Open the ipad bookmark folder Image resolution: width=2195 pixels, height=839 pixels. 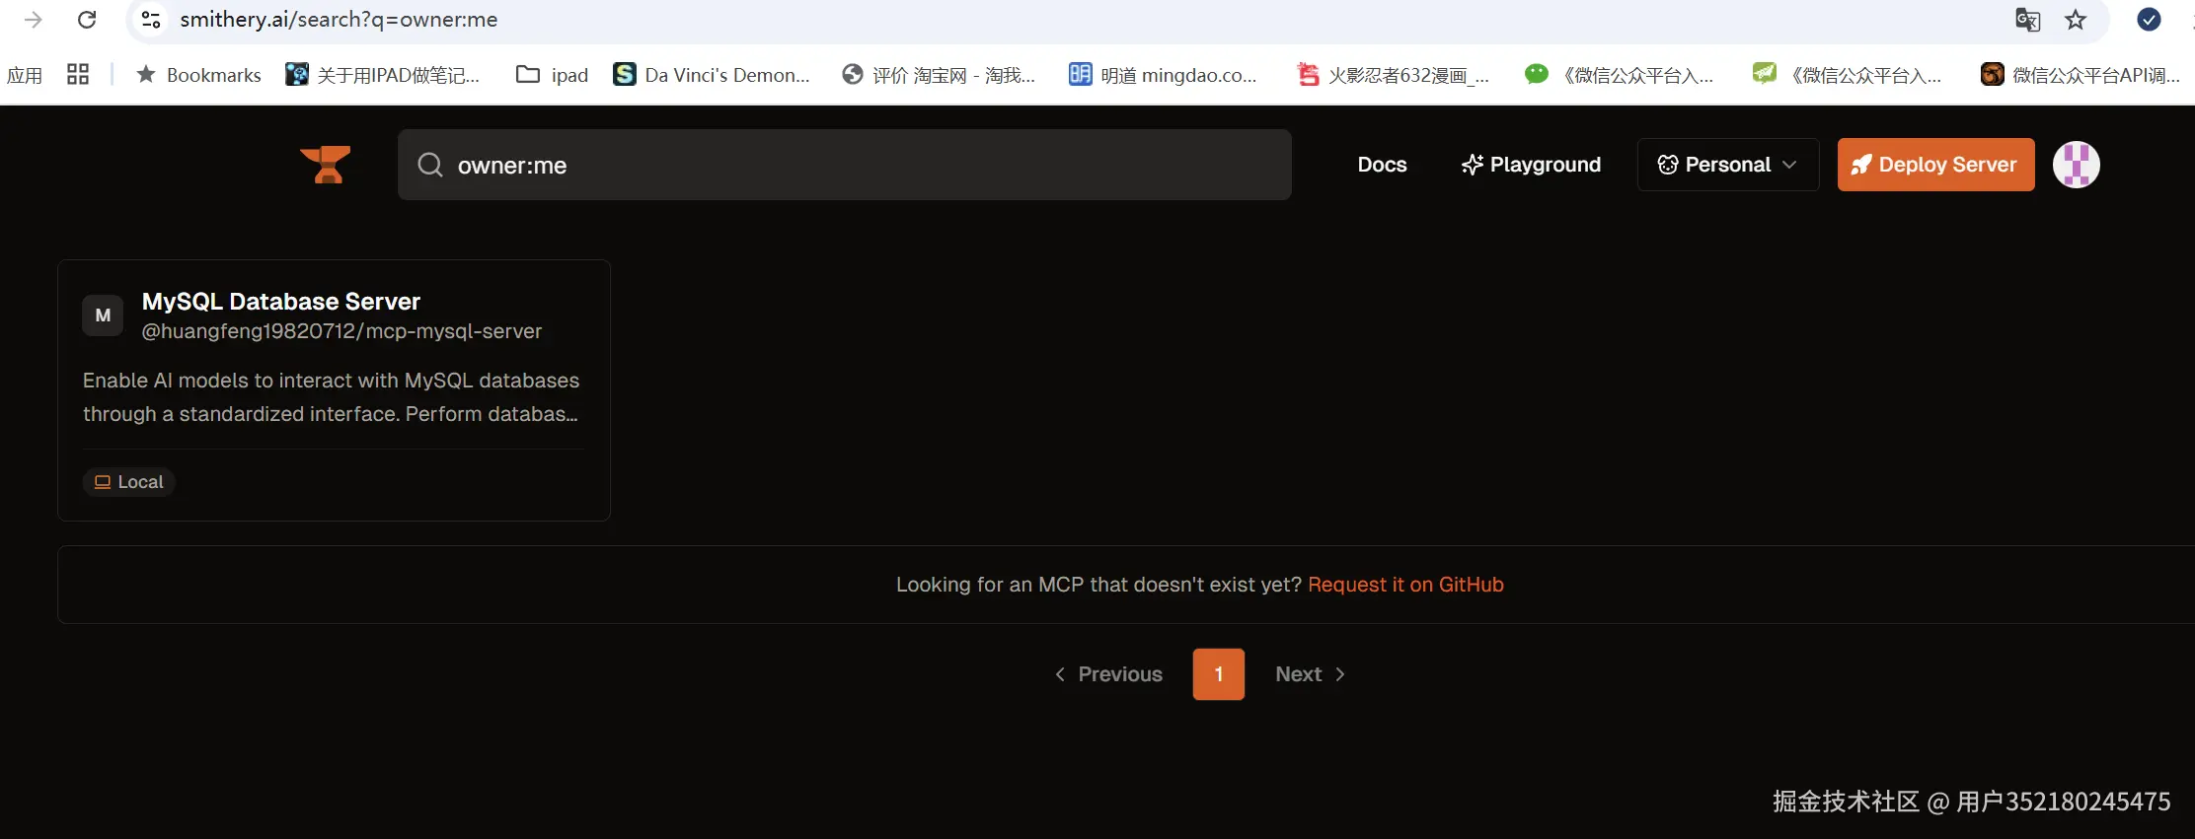[x=552, y=75]
